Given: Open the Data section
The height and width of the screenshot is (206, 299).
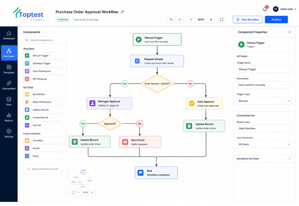Looking at the screenshot, I should click(9, 101).
